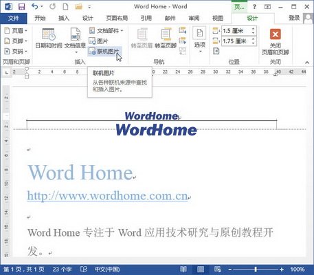Click the tab stop selector on the ruler
This screenshot has width=314, height=275.
click(7, 73)
